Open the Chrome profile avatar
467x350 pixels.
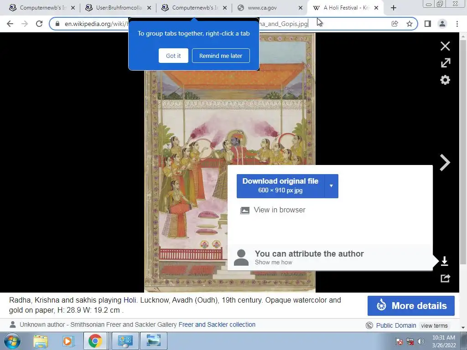[x=442, y=24]
